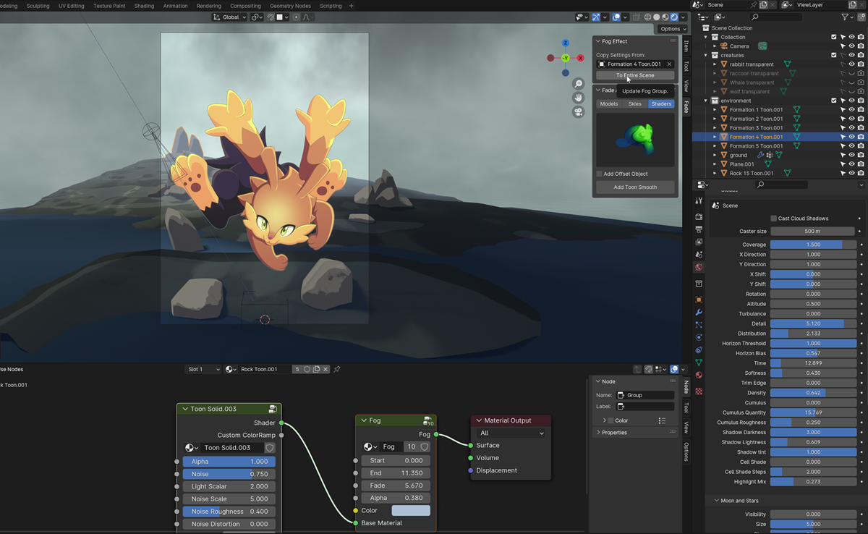Screen dimensions: 868x534
Task: Collapse the Fog Effect panel
Action: pyautogui.click(x=598, y=41)
